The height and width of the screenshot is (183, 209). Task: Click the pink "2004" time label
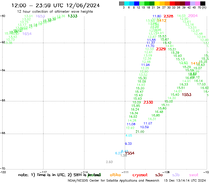click(x=193, y=16)
